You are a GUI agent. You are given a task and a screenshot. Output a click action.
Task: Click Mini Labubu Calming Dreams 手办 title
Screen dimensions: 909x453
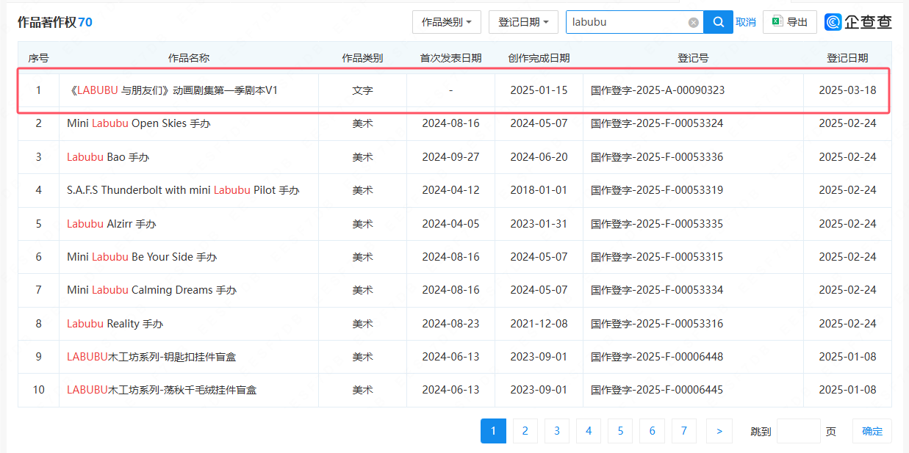point(151,290)
